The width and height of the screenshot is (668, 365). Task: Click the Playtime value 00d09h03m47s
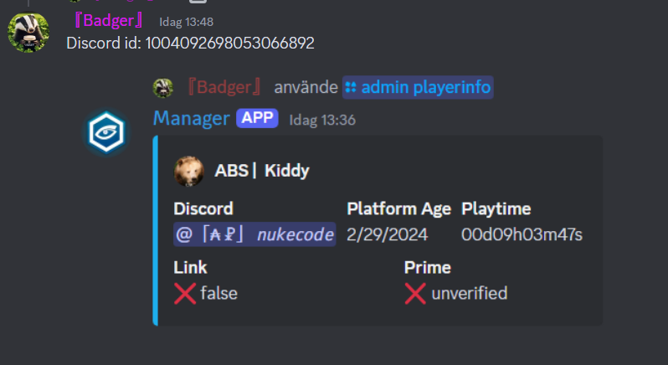[x=522, y=234]
